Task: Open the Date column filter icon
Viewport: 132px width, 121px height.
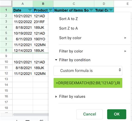Action: [x=30, y=10]
